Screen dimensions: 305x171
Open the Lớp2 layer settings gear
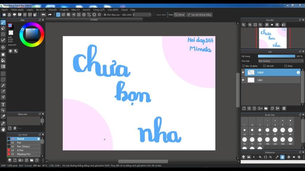point(298,73)
